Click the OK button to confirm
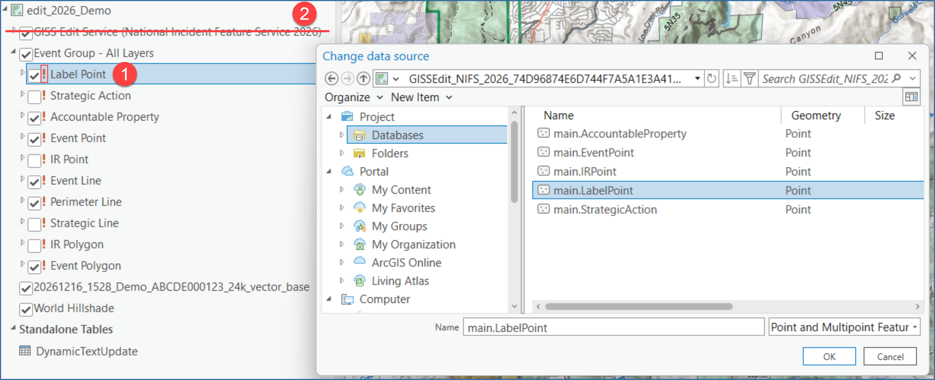Image resolution: width=935 pixels, height=380 pixels. click(829, 356)
